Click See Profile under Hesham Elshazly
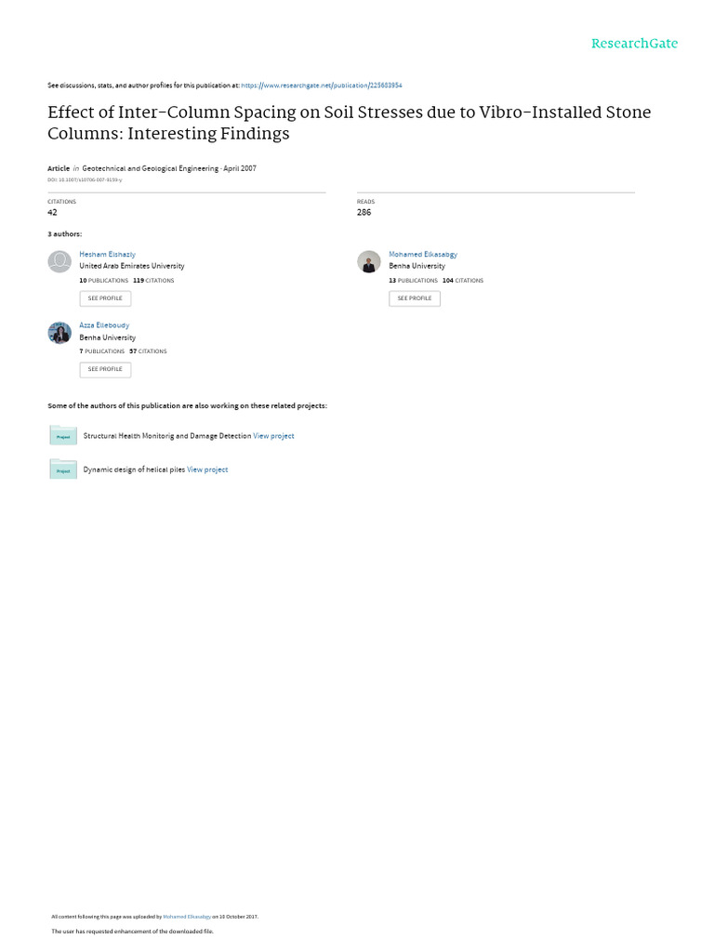 [x=105, y=298]
